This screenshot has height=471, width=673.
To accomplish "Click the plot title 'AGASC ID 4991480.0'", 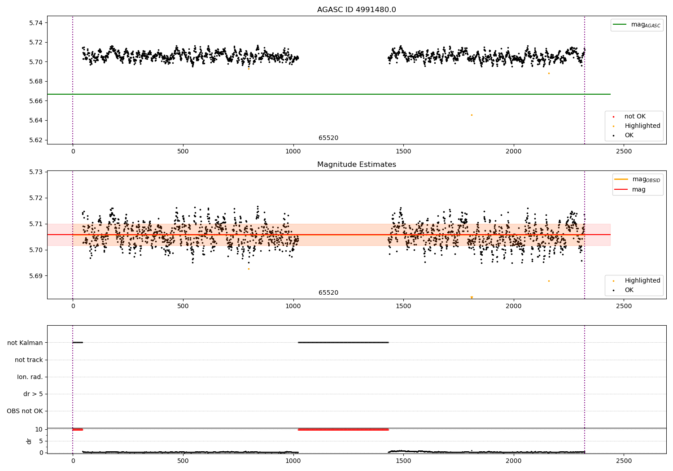I will point(356,10).
